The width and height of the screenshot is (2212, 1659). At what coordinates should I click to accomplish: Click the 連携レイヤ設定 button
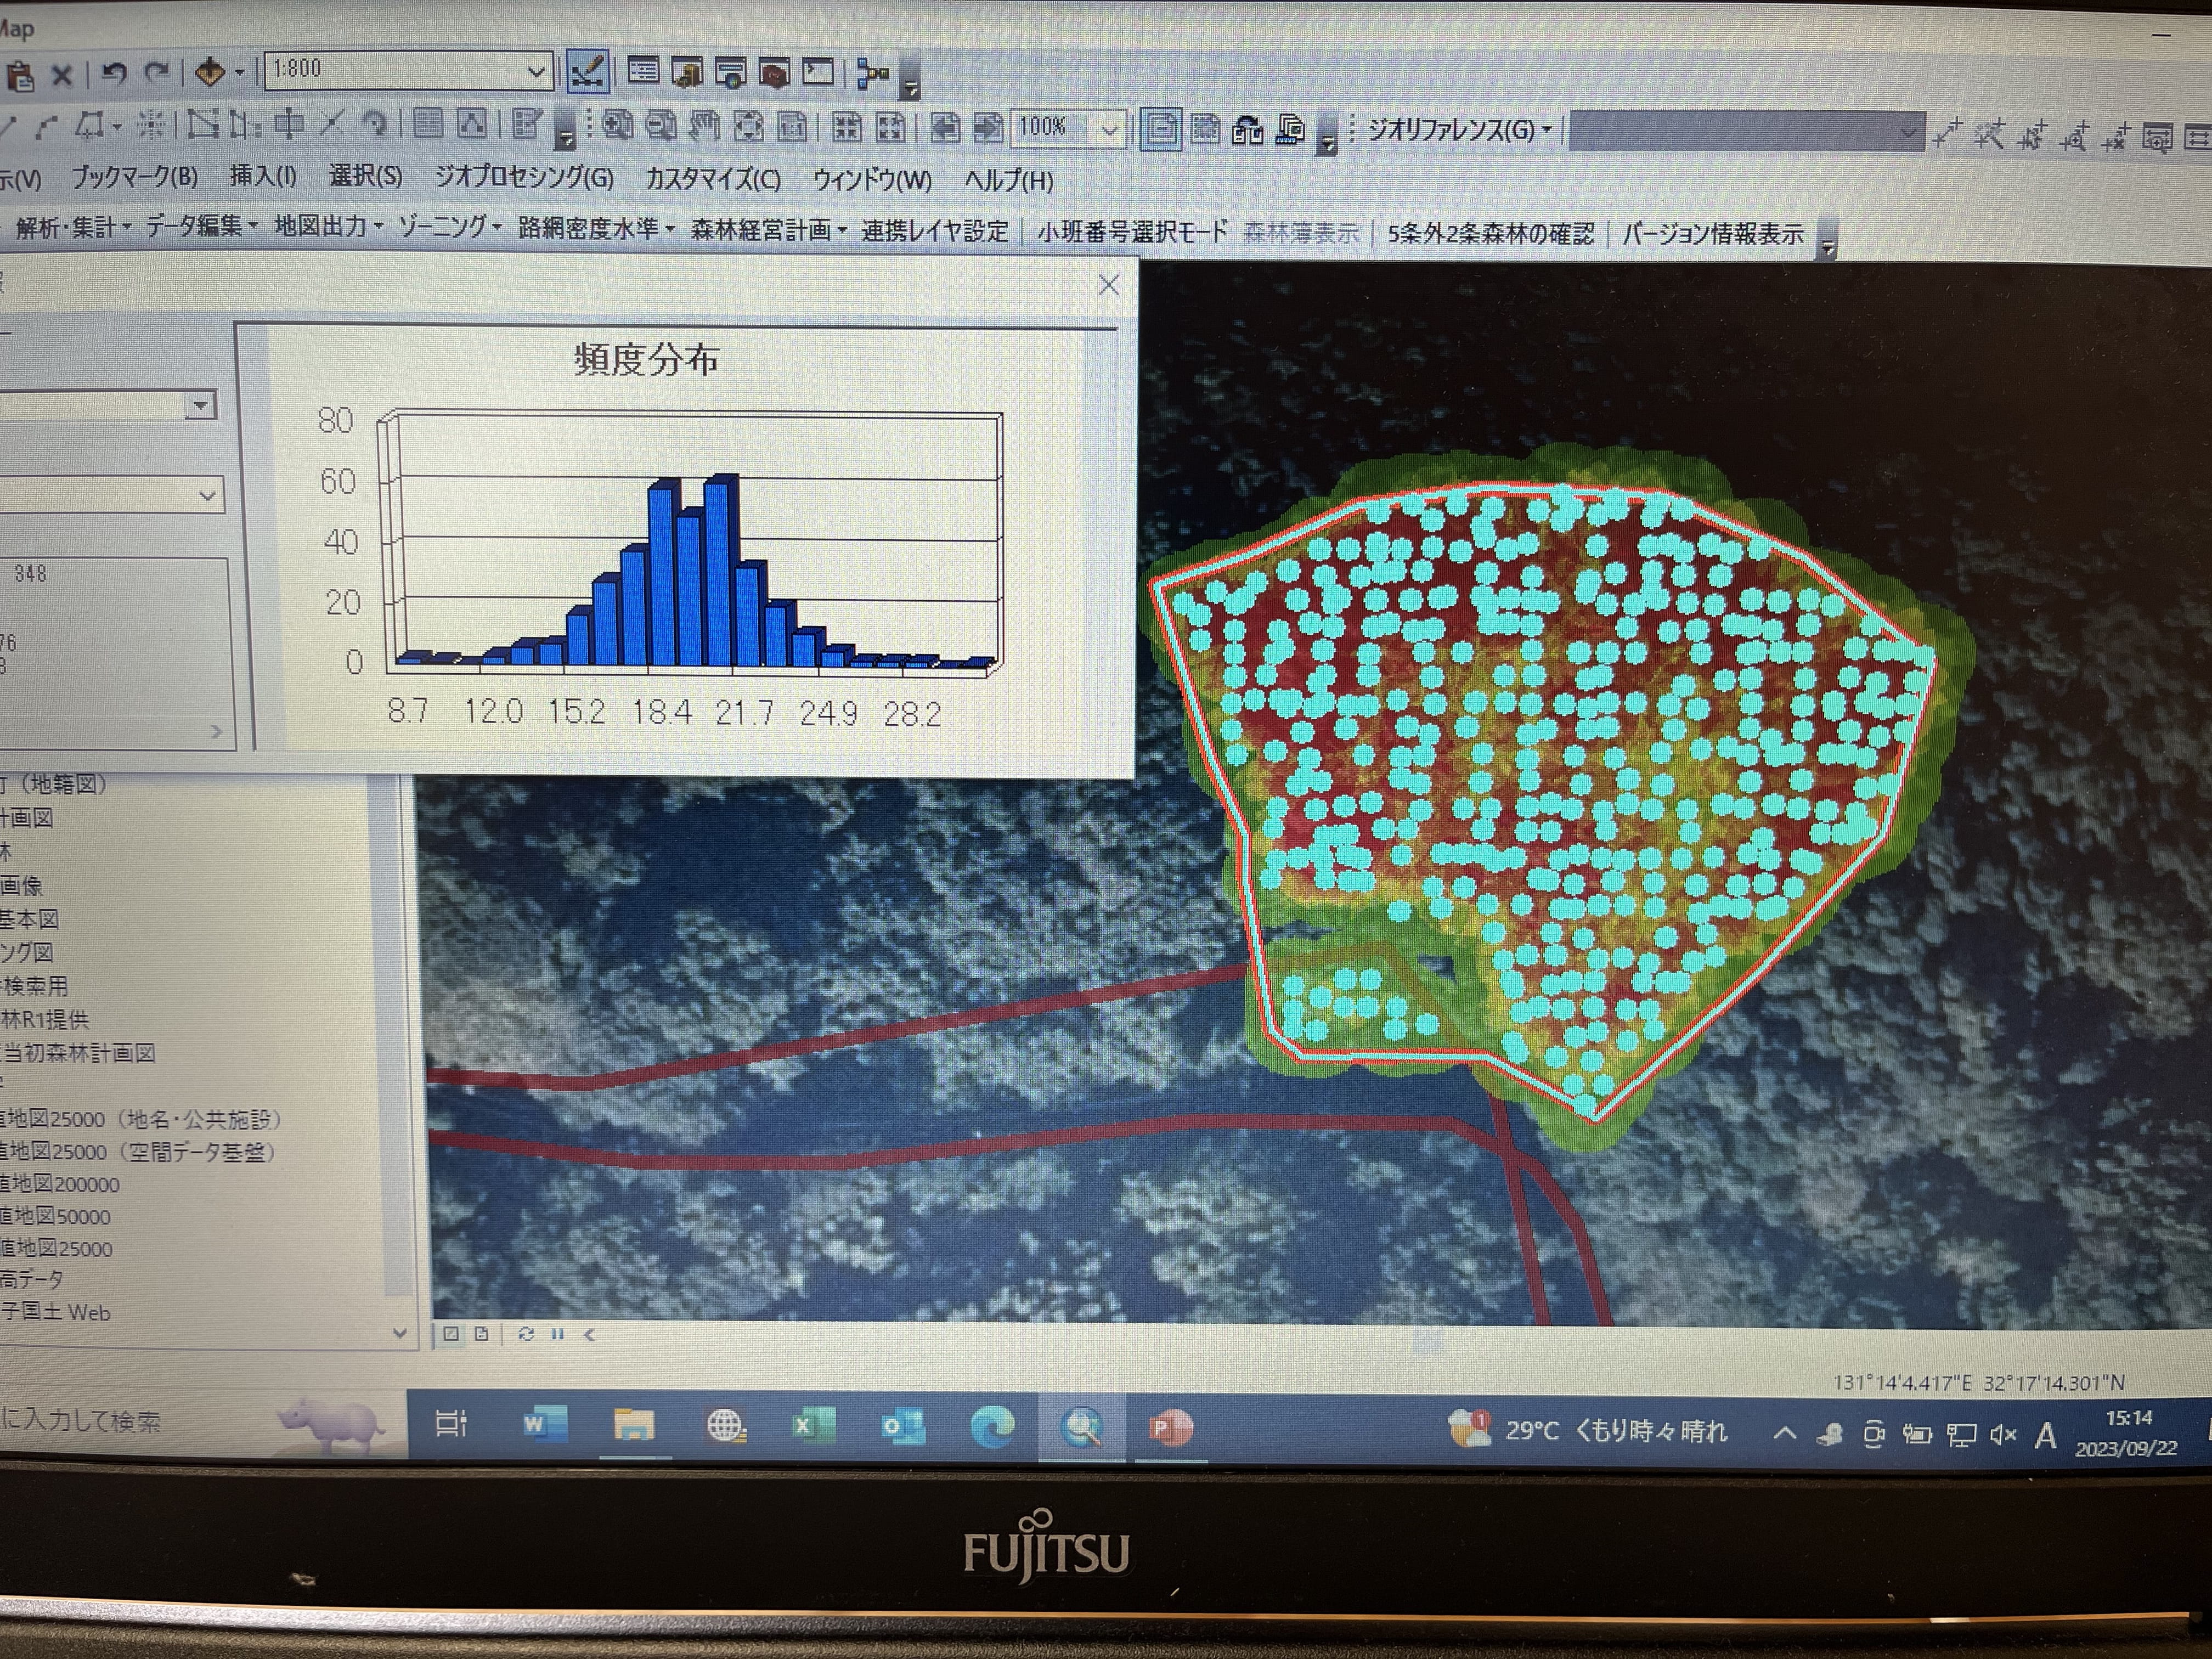click(x=935, y=231)
